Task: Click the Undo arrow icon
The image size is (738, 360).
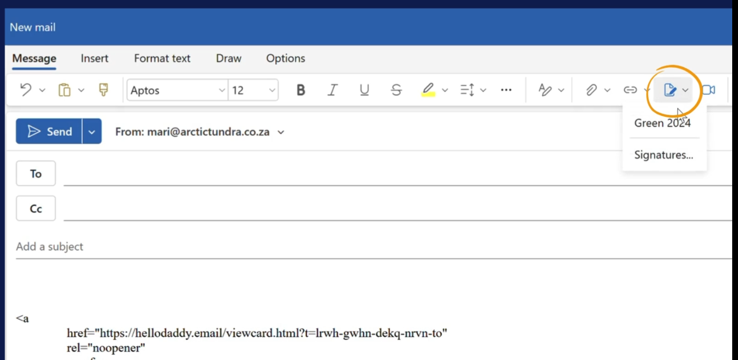Action: pyautogui.click(x=25, y=90)
